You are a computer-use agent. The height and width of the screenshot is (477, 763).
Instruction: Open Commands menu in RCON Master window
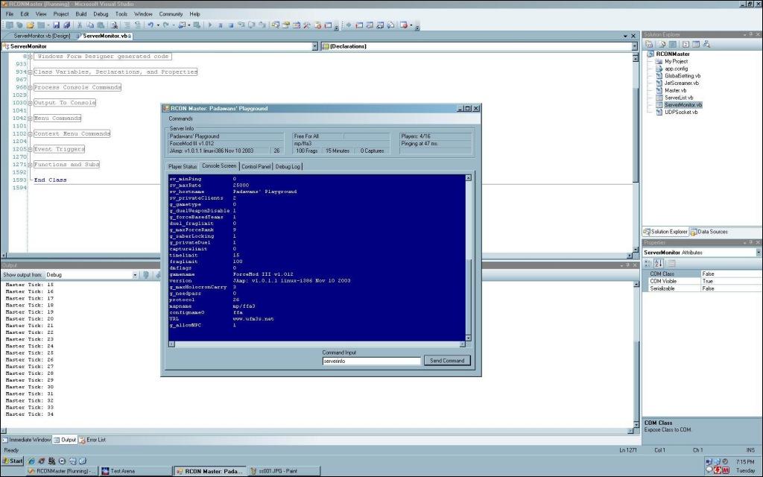[x=181, y=119]
